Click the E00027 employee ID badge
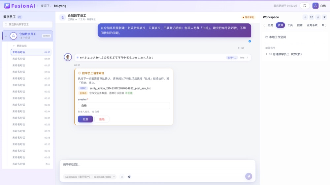The width and height of the screenshot is (330, 185). click(46, 36)
